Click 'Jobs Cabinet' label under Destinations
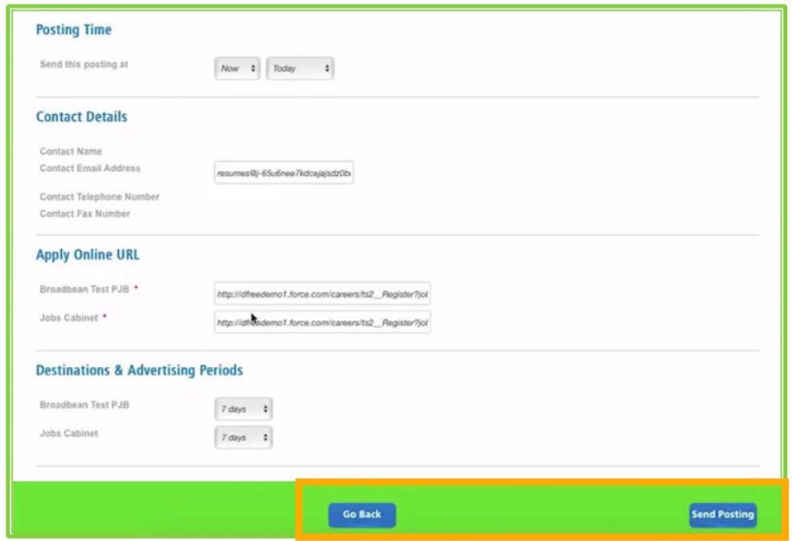Image resolution: width=792 pixels, height=541 pixels. click(69, 434)
